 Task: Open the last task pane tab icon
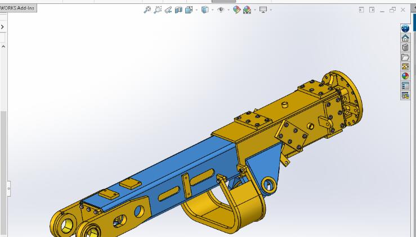(x=405, y=95)
